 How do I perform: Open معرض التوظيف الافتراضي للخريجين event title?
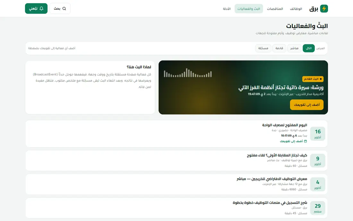pyautogui.click(x=272, y=179)
